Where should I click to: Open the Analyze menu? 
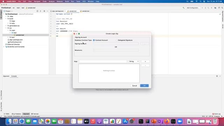click(x=51, y=1)
